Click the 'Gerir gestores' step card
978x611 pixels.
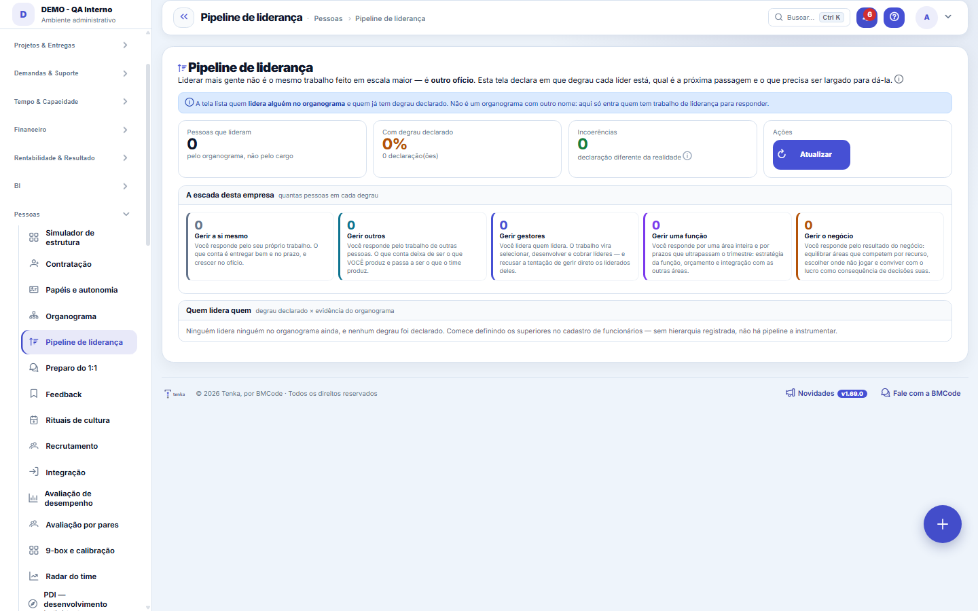coord(565,246)
